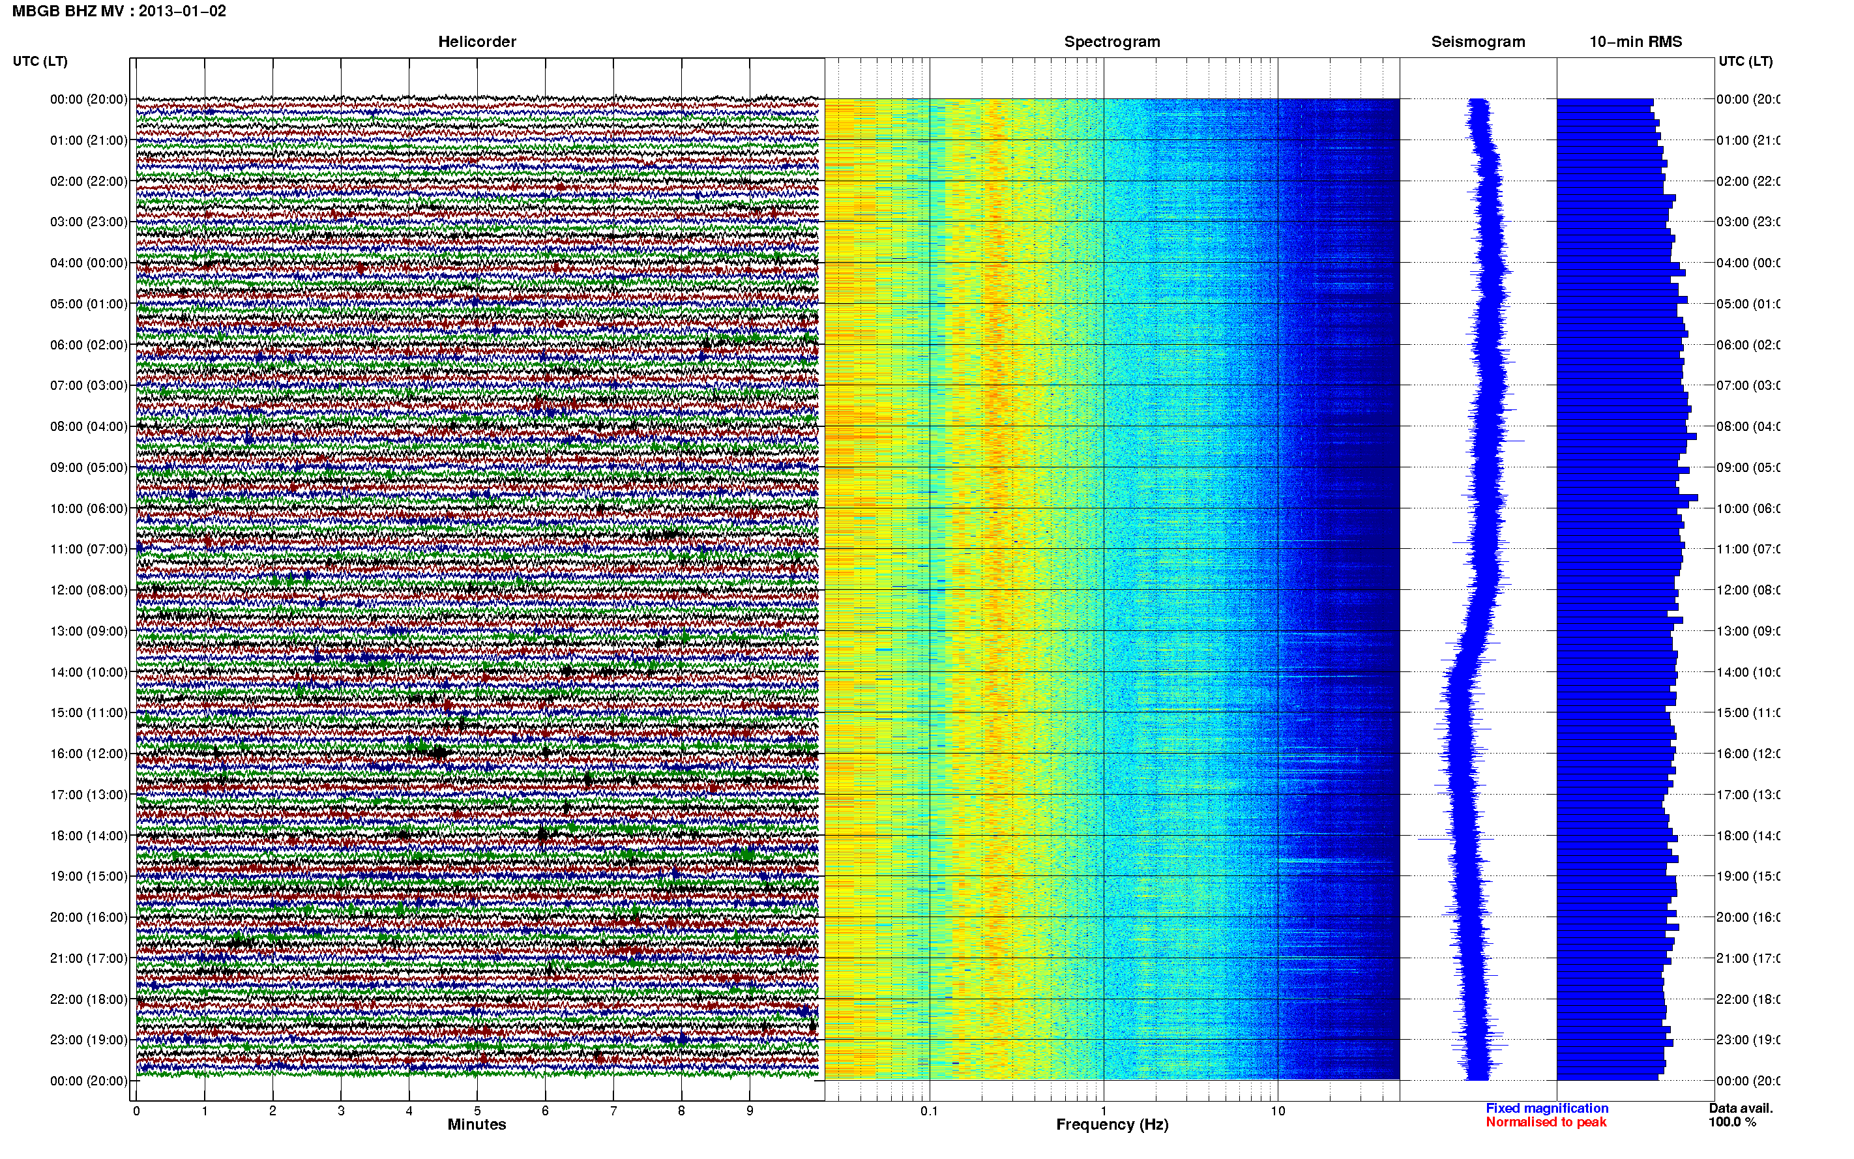Select the '9' tick on the Minutes axis
This screenshot has height=1159, width=1854.
coord(750,1111)
